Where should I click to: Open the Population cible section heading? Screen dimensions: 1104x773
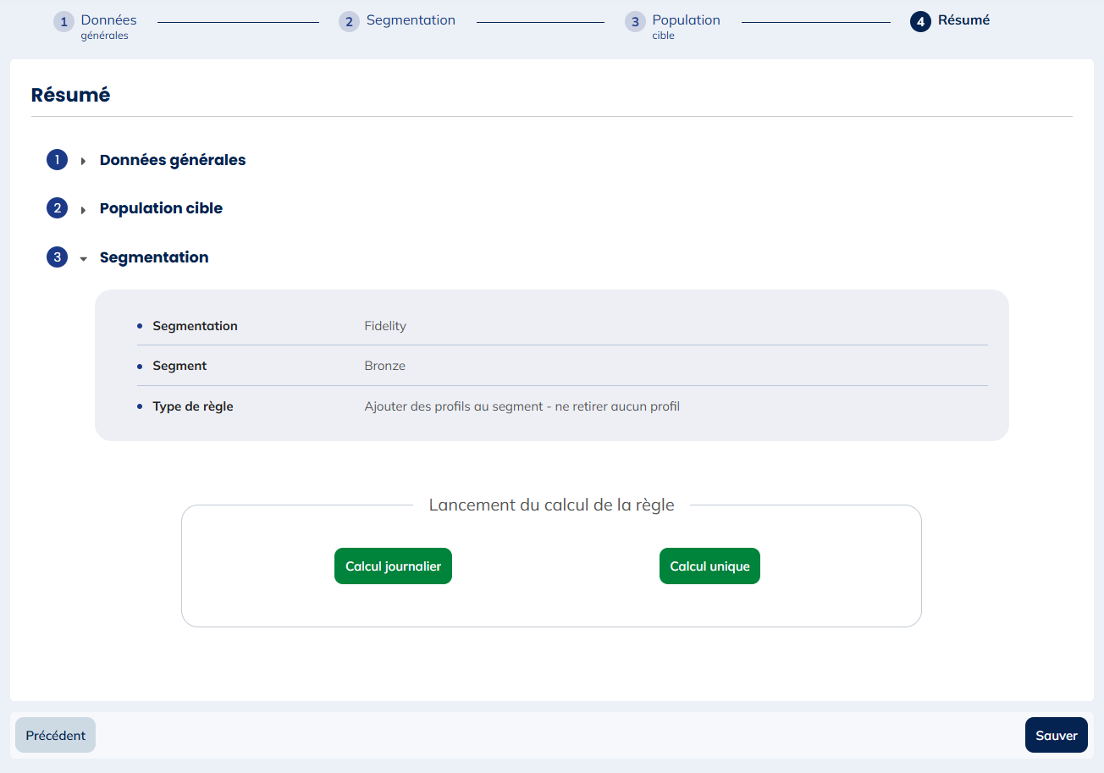pyautogui.click(x=161, y=208)
